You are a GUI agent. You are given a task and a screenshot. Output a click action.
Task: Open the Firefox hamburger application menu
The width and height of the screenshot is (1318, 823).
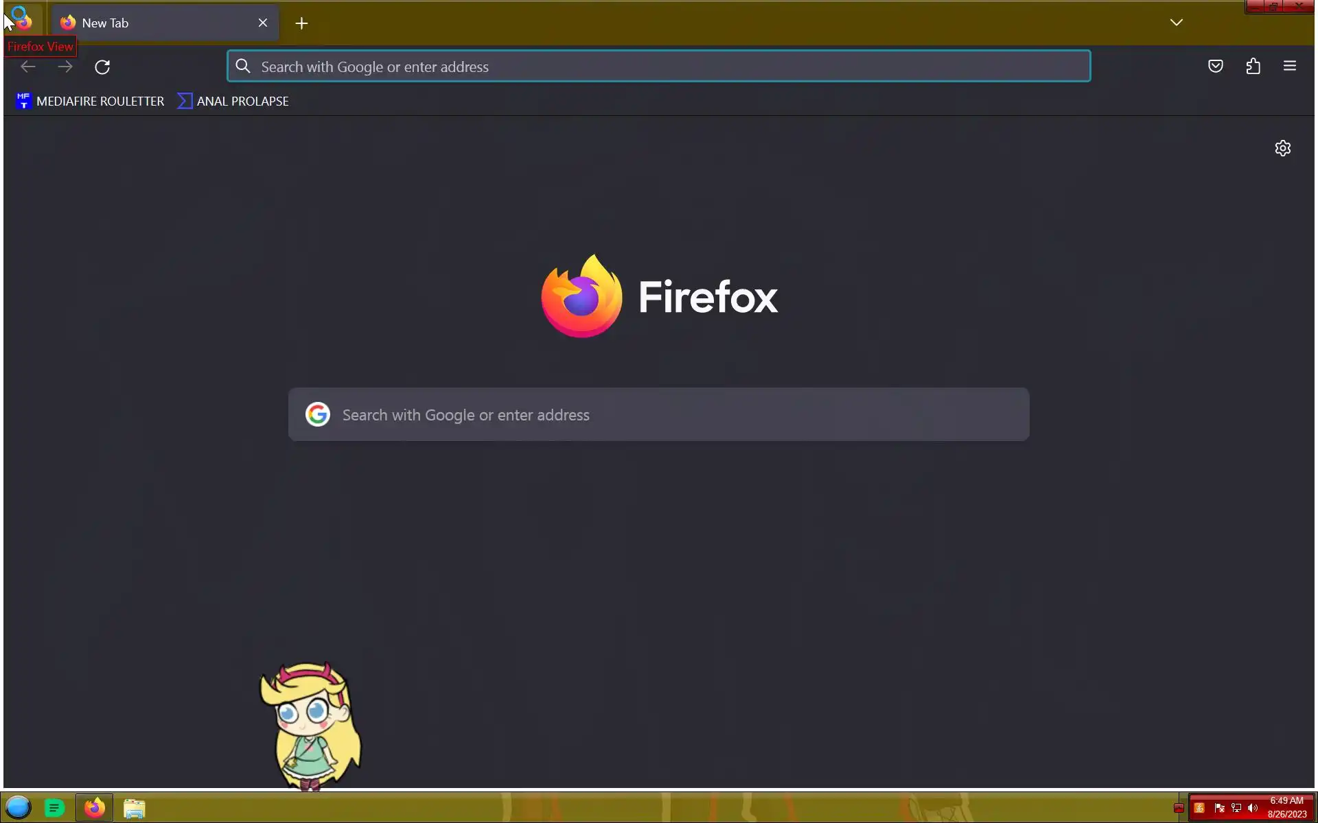pos(1289,67)
